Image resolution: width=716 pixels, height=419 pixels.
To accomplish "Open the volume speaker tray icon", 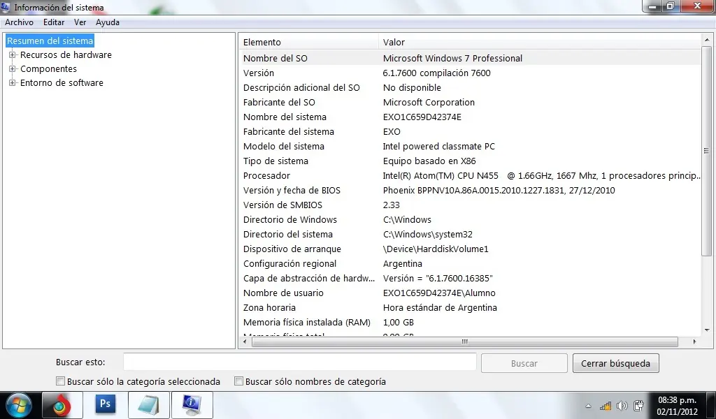I will (x=622, y=406).
